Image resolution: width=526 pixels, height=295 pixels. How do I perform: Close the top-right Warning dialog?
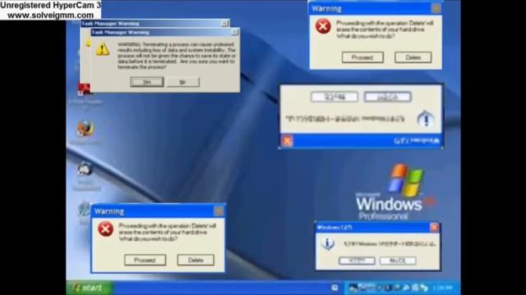436,8
